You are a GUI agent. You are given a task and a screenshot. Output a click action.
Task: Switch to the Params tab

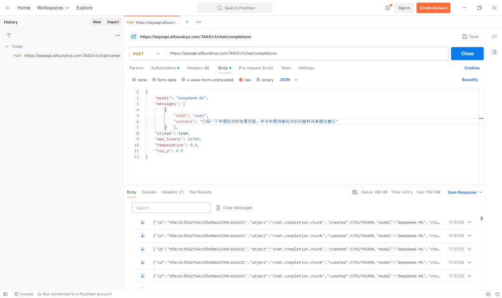[136, 68]
